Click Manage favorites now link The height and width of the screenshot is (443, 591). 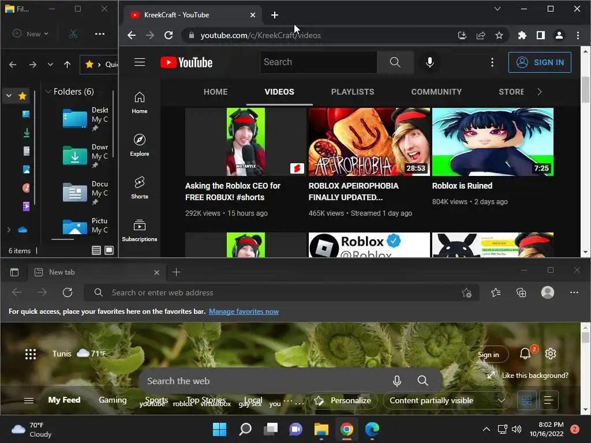[x=244, y=311]
